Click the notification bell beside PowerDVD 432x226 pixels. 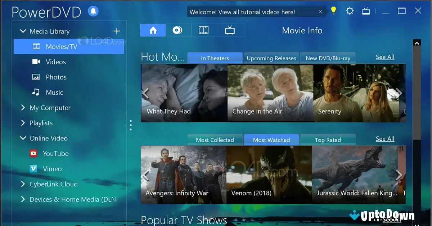[x=93, y=11]
